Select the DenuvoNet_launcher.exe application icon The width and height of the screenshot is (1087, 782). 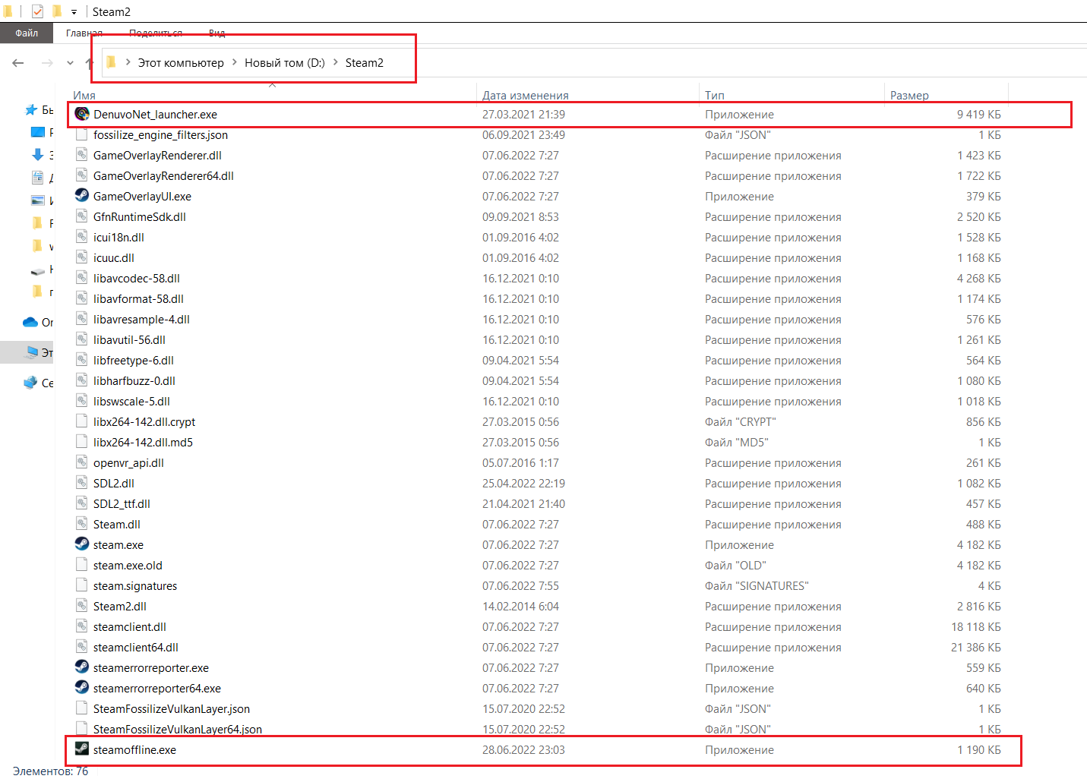pyautogui.click(x=82, y=115)
